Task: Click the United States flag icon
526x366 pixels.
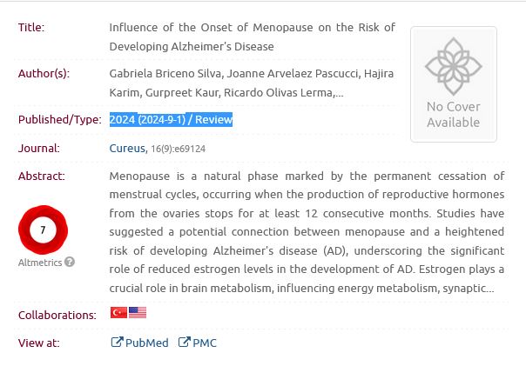Action: coord(138,313)
